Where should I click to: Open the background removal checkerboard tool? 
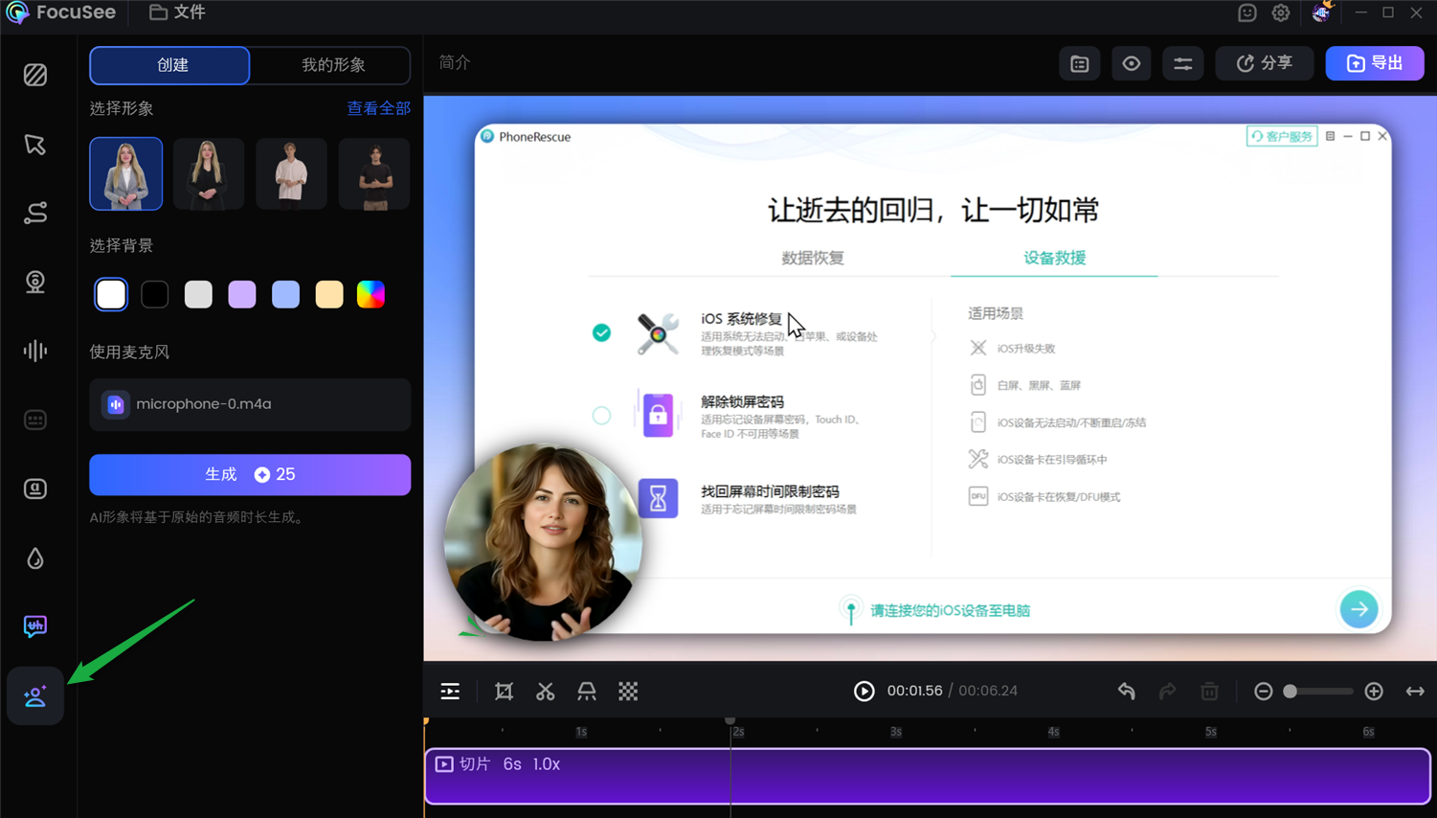click(627, 691)
